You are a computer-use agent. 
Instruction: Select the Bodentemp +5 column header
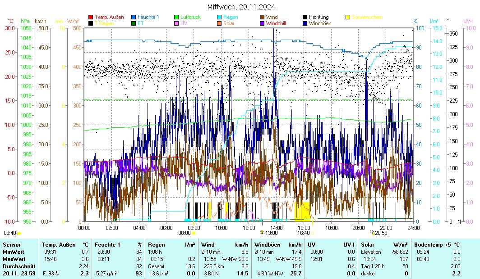432,244
